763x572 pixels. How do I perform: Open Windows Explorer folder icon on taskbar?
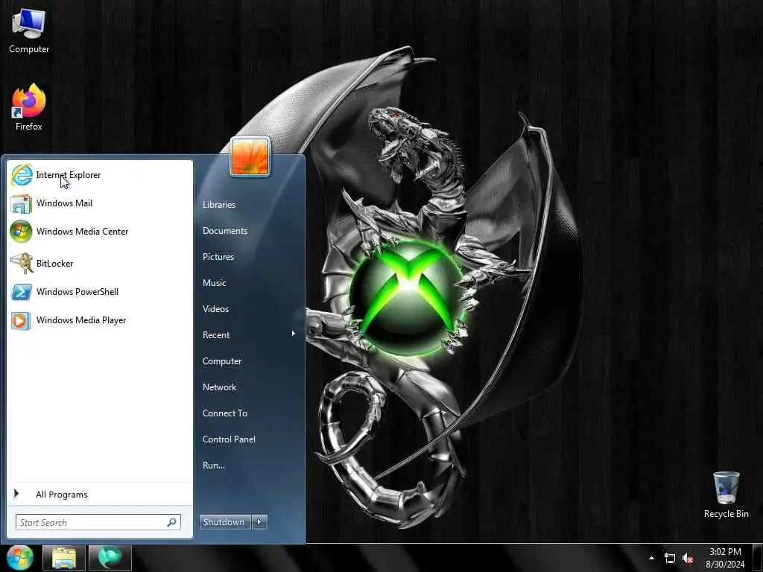(x=64, y=558)
